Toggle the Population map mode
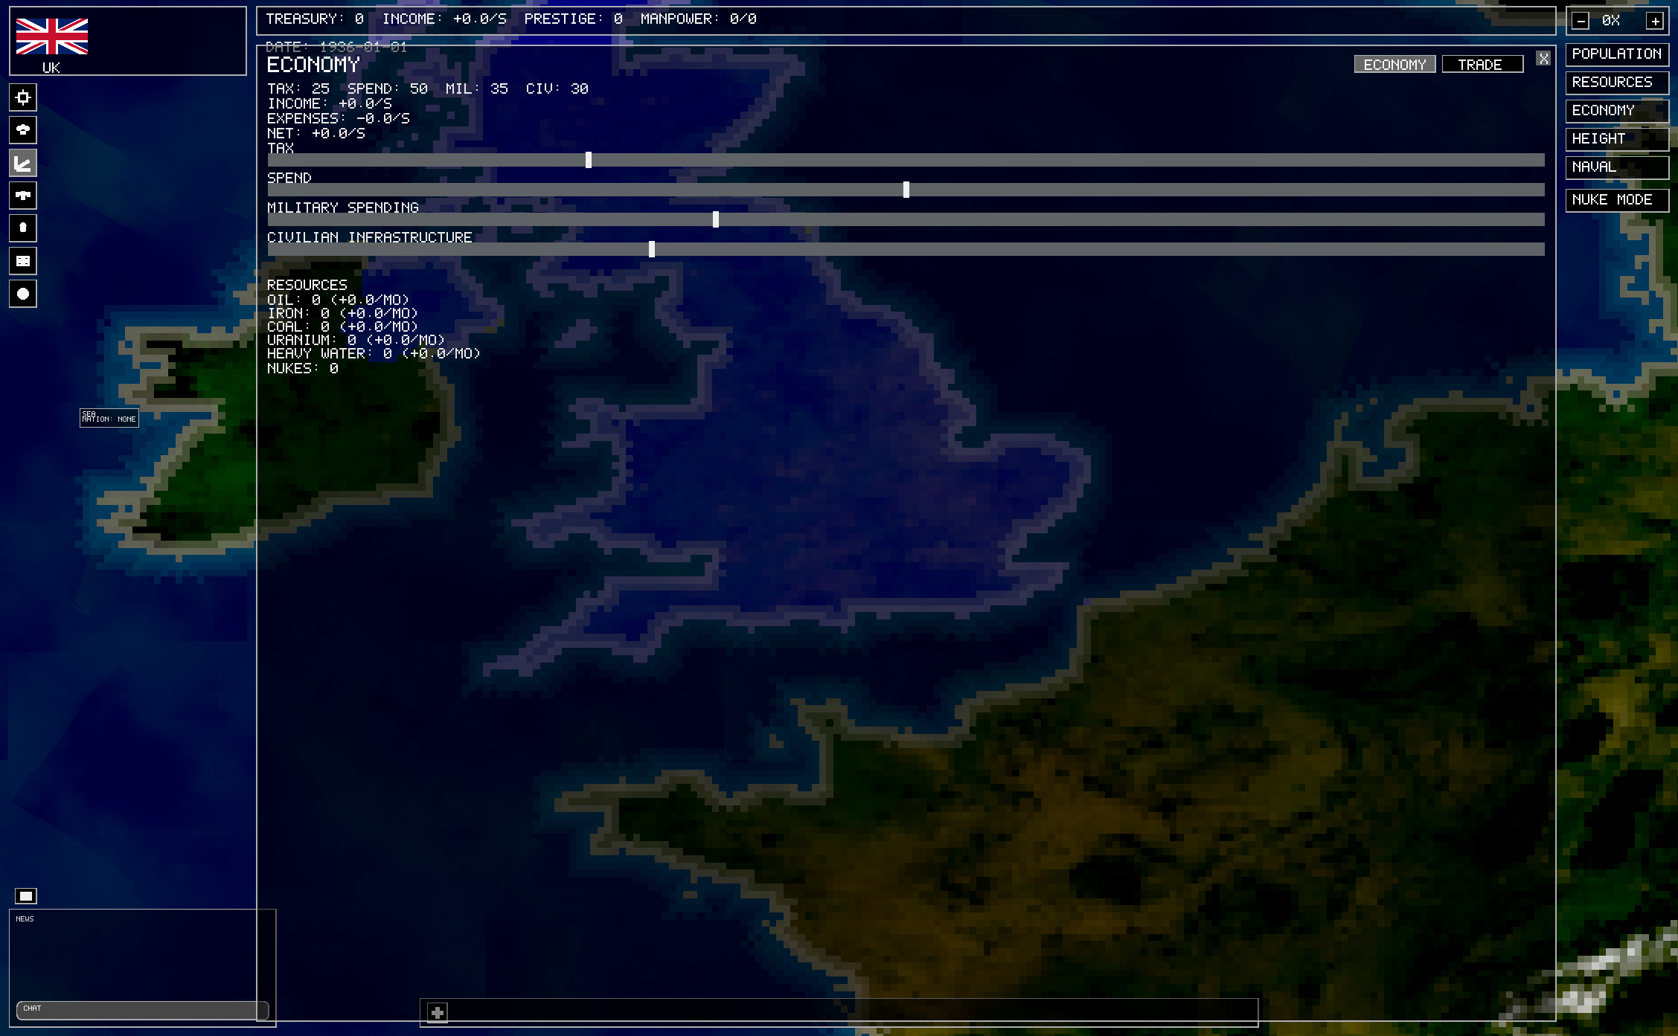 pyautogui.click(x=1616, y=54)
